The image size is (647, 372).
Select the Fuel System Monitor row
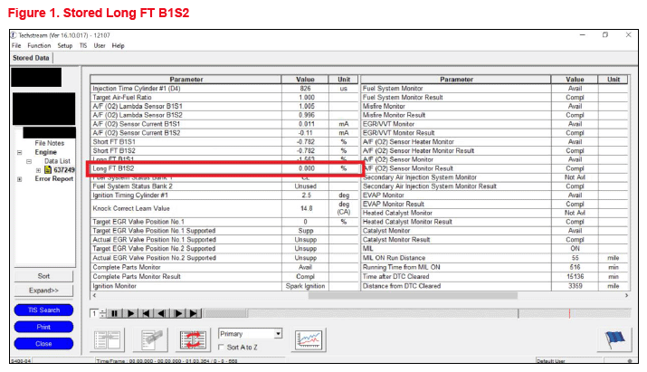(494, 89)
